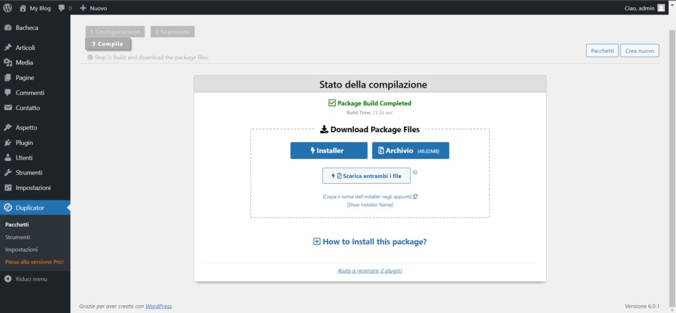Download the Installer file

click(329, 151)
